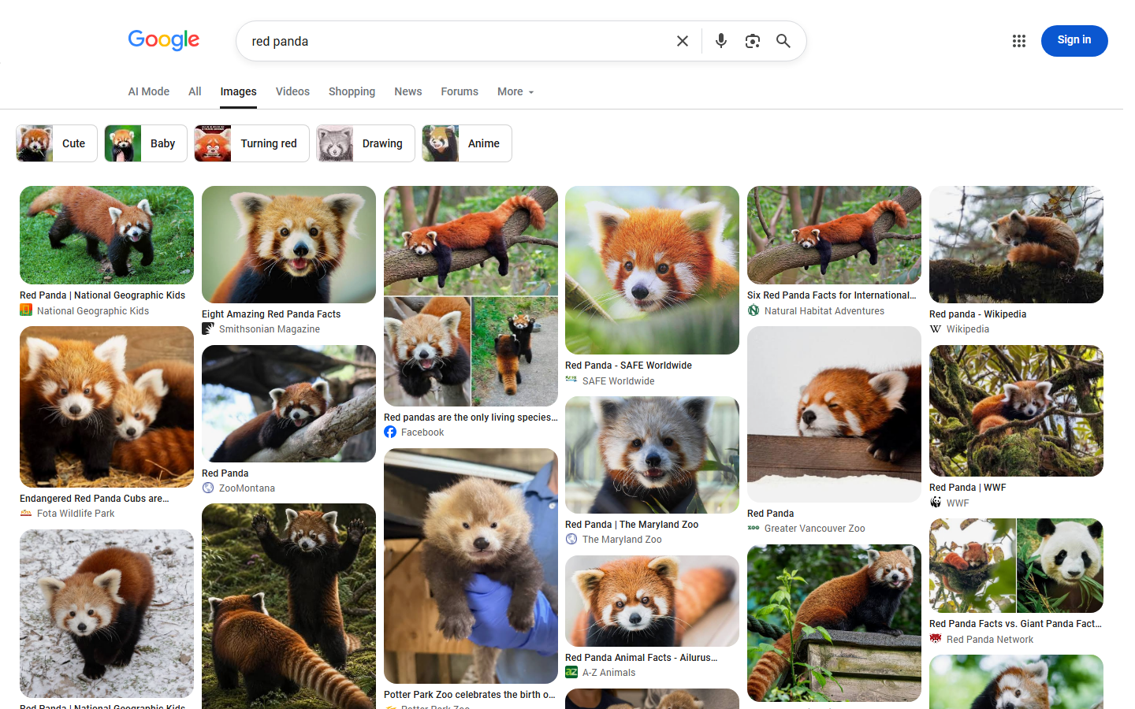Open 'Endangered Red Panda Cubs are...' title link
The height and width of the screenshot is (709, 1135).
click(x=95, y=499)
